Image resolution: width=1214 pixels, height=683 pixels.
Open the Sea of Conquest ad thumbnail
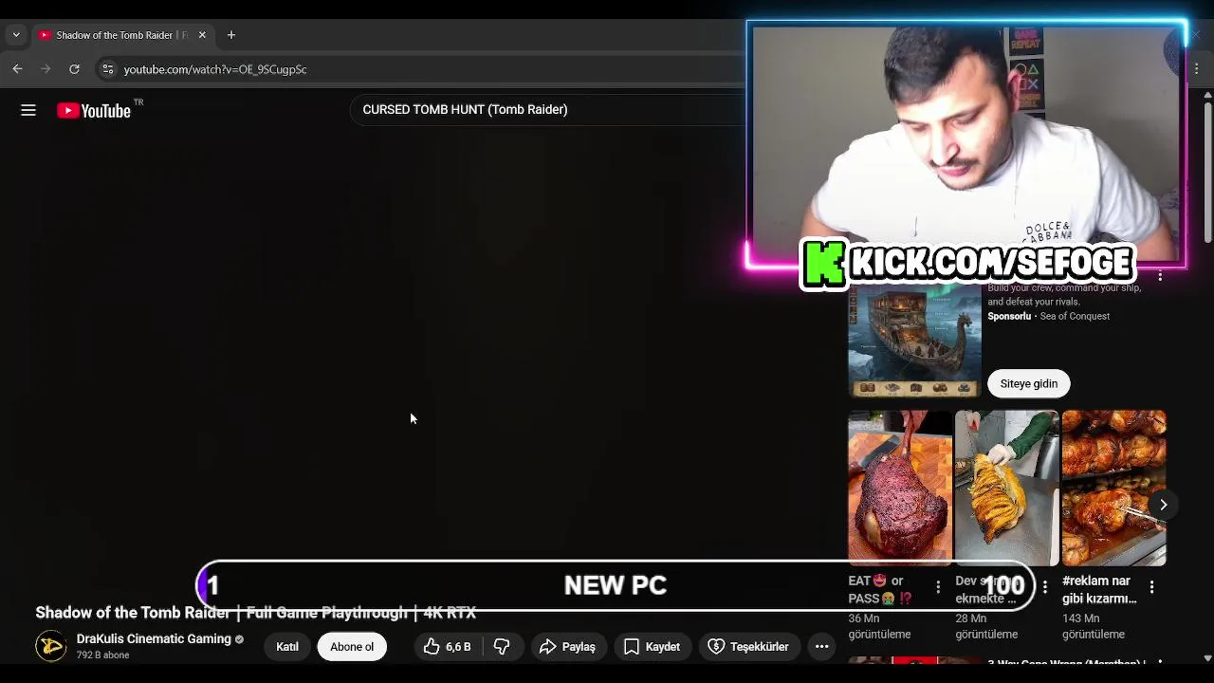pos(914,340)
